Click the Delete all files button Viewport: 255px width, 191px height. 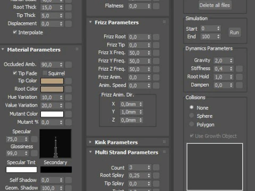[215, 5]
